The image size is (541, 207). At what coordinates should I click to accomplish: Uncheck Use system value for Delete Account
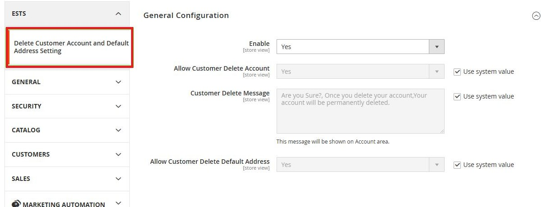pyautogui.click(x=457, y=72)
